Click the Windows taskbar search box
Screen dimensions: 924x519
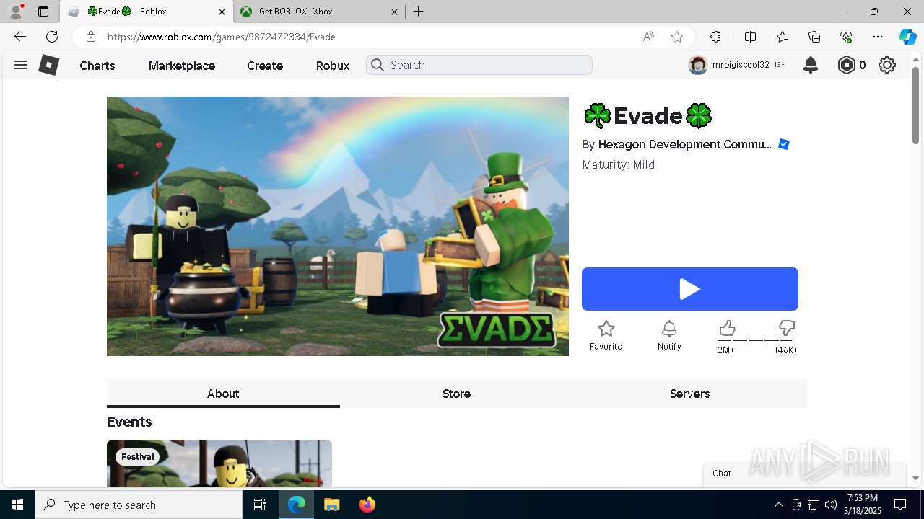pos(139,505)
